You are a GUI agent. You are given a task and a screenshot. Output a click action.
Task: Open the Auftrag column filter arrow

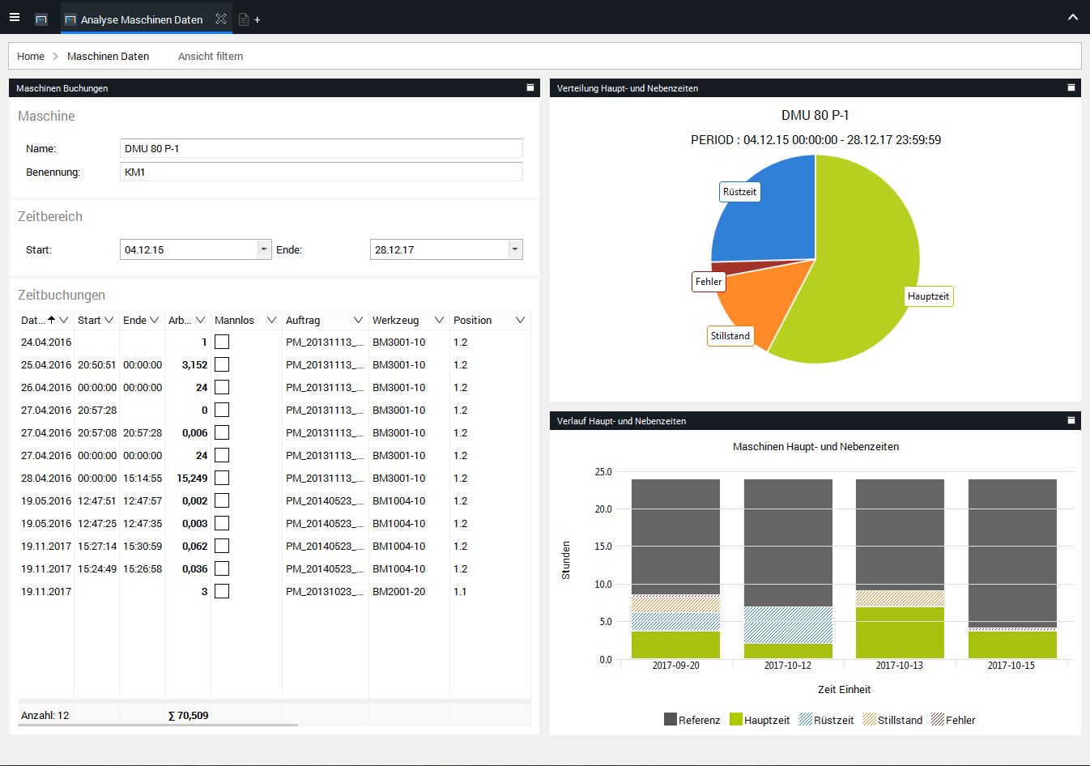358,320
